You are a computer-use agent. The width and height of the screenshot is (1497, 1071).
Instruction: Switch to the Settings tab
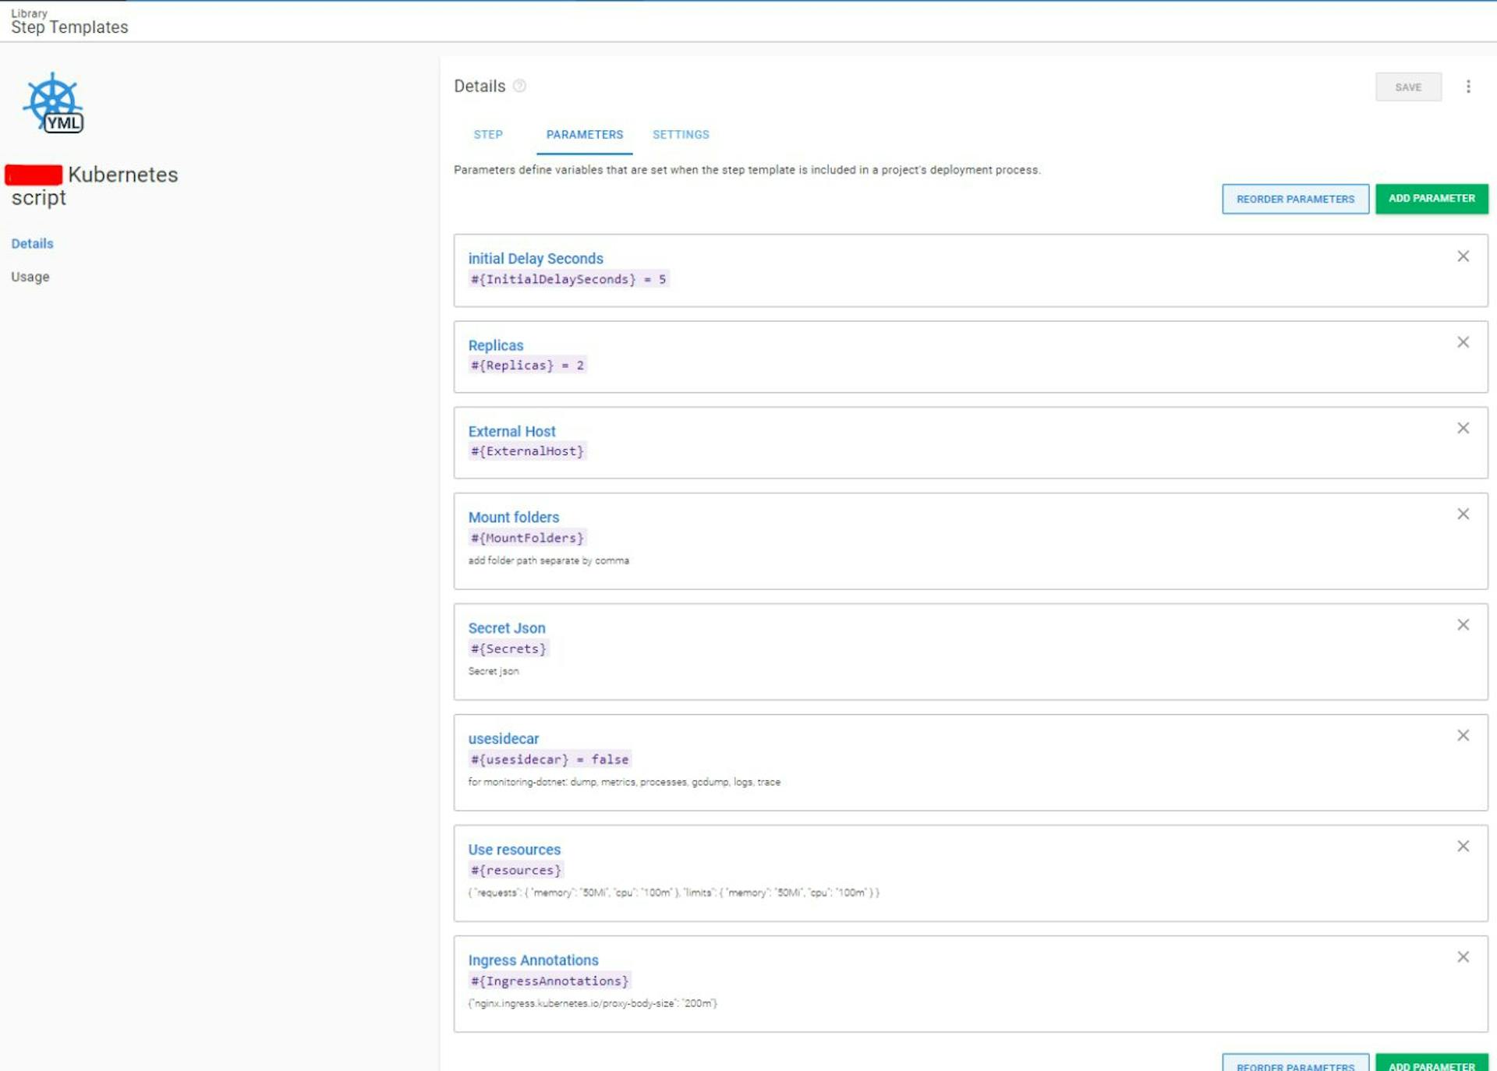point(681,134)
